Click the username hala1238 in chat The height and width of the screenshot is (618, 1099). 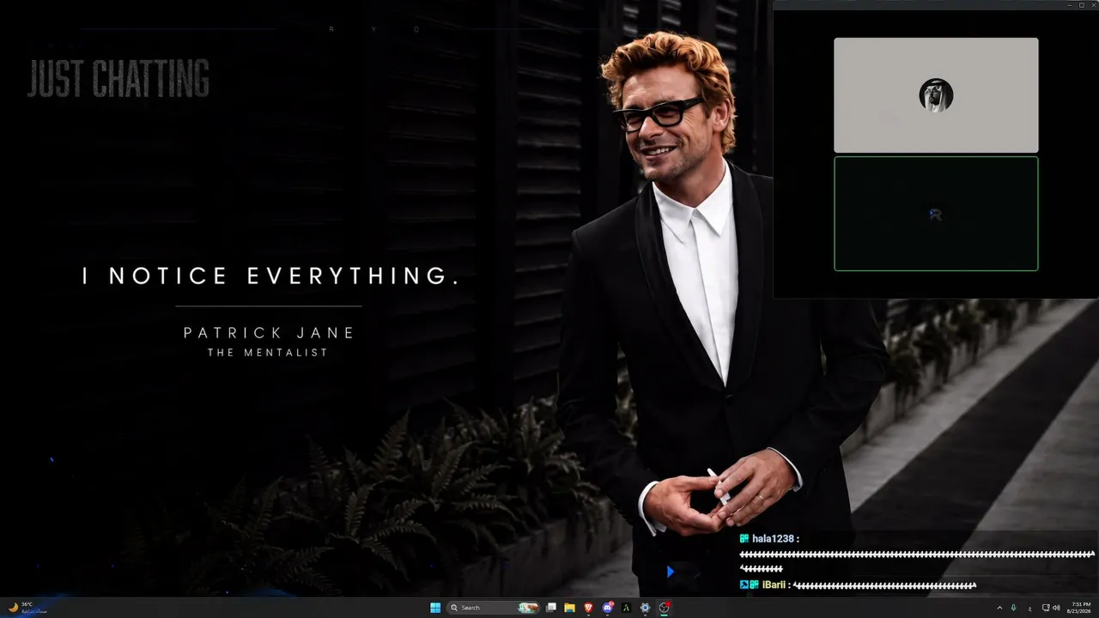(773, 539)
